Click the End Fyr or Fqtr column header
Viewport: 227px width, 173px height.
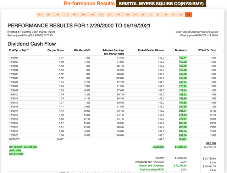pos(19,50)
